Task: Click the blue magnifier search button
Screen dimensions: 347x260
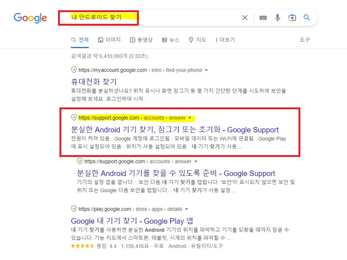Action: pos(307,18)
